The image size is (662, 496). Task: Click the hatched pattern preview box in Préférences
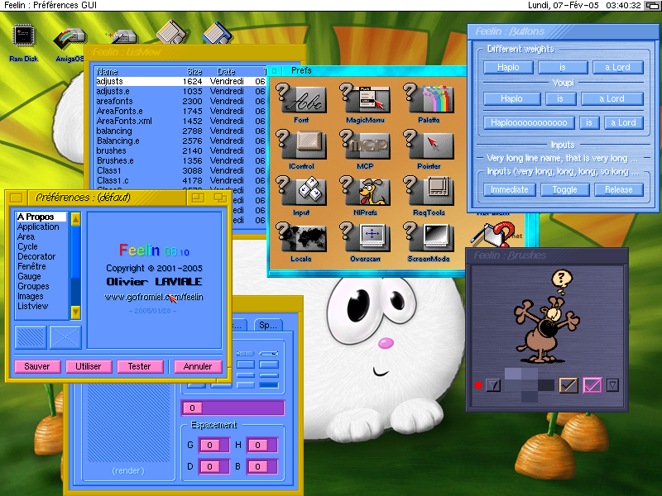[x=31, y=337]
